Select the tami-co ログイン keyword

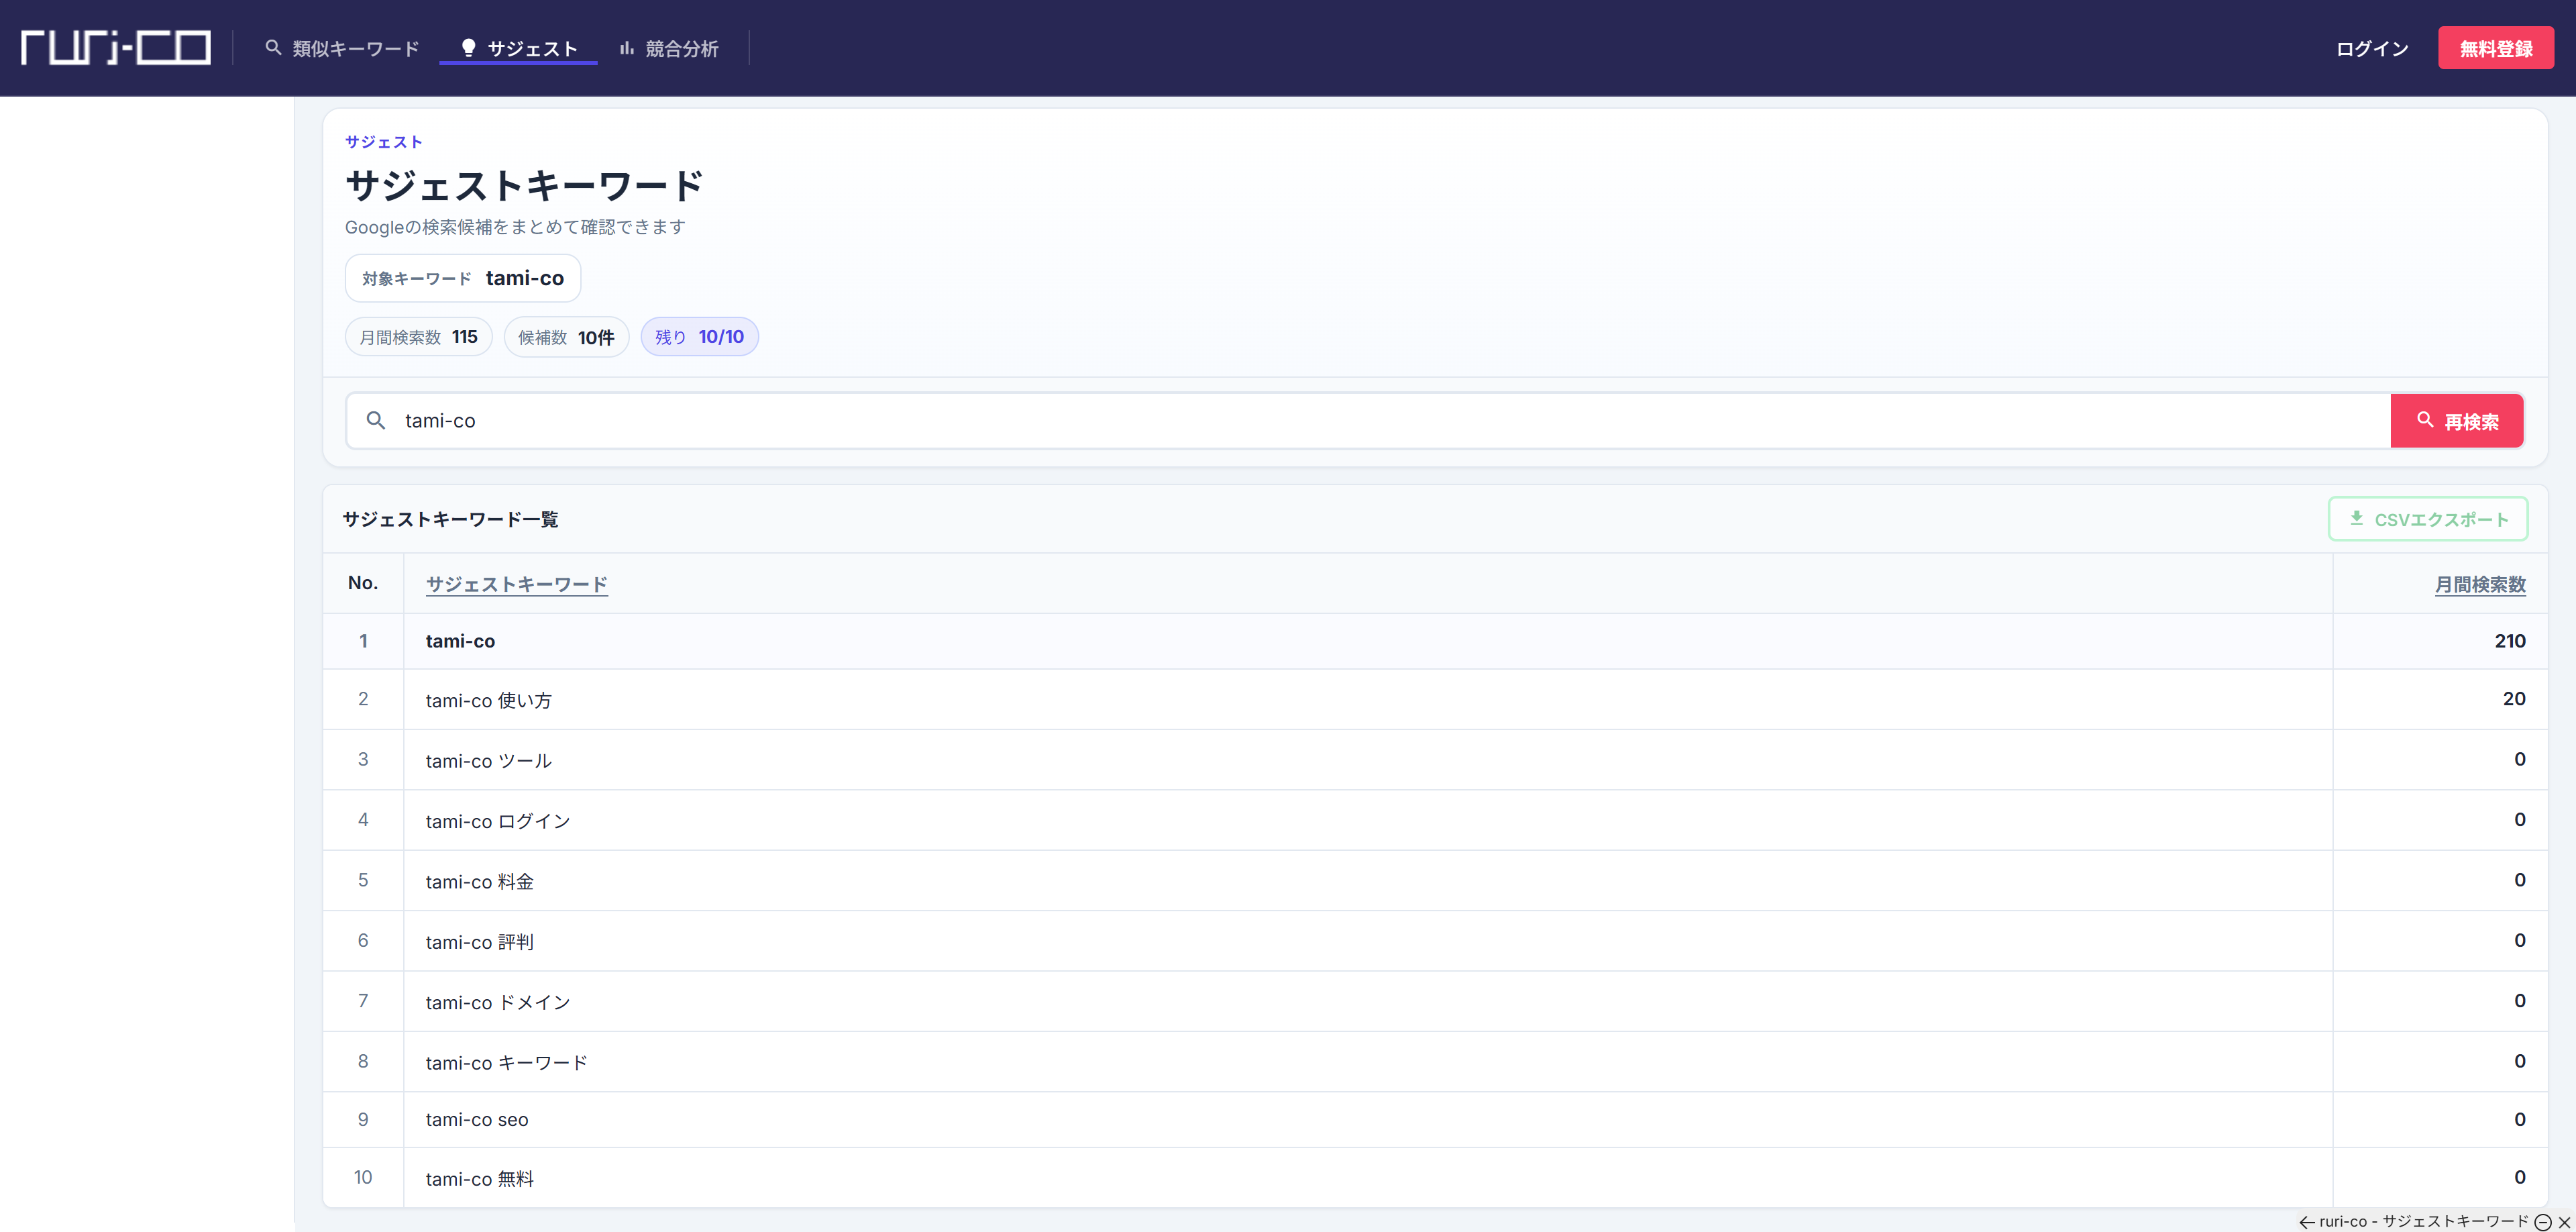click(498, 821)
